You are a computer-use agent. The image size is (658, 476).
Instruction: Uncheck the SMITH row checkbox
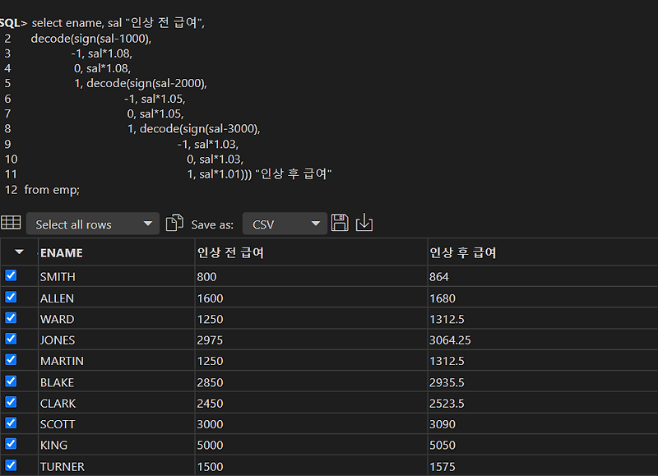click(x=9, y=275)
